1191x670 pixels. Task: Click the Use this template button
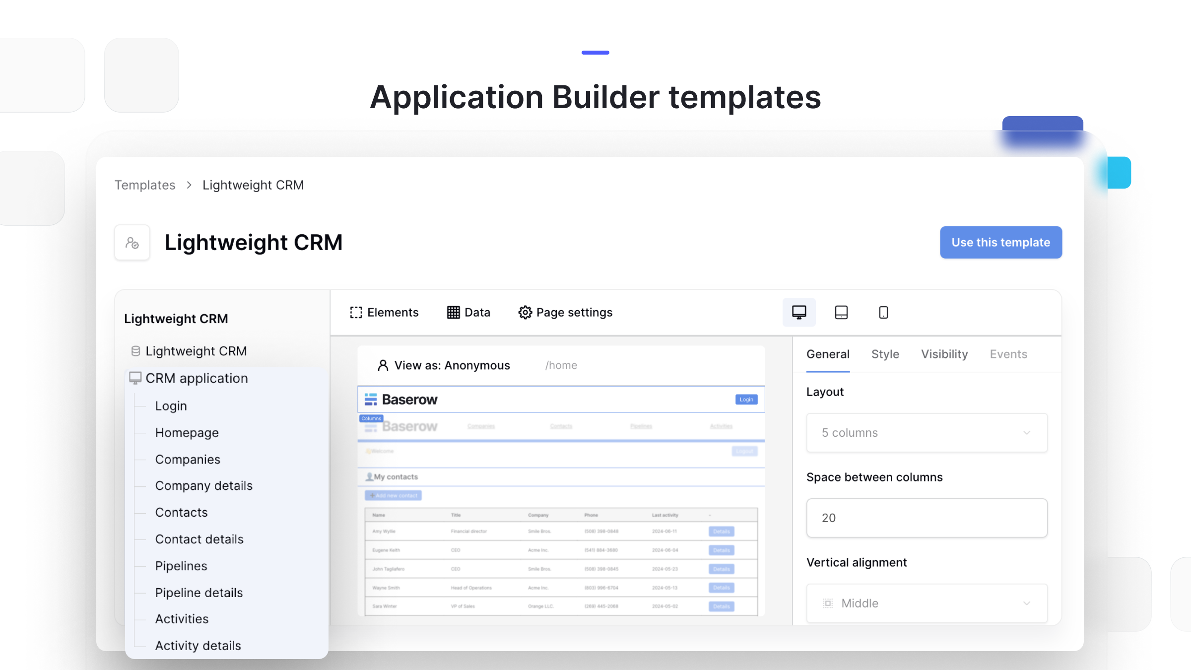(1000, 242)
